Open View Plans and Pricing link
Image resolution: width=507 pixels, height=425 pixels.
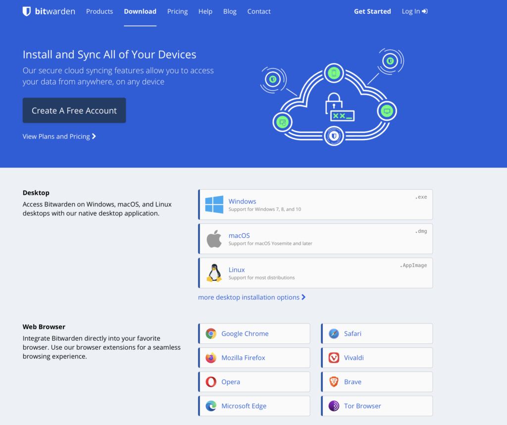point(59,137)
